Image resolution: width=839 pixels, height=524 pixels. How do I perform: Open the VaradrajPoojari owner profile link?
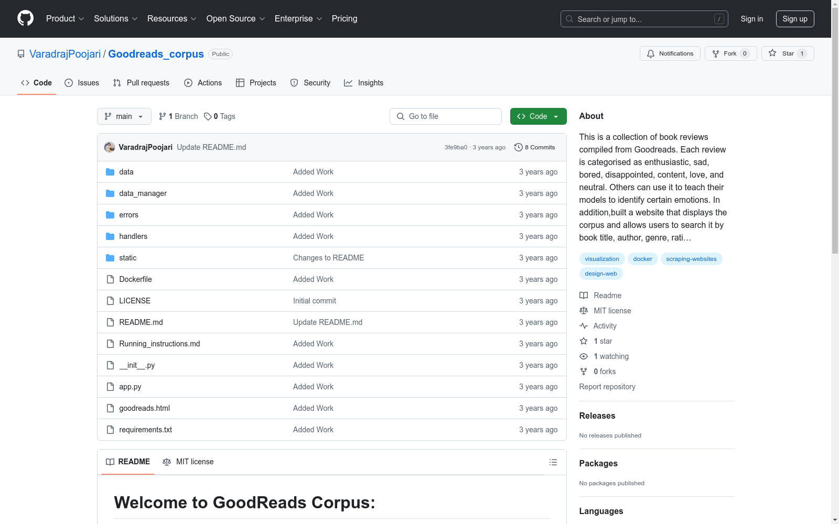[x=65, y=54]
